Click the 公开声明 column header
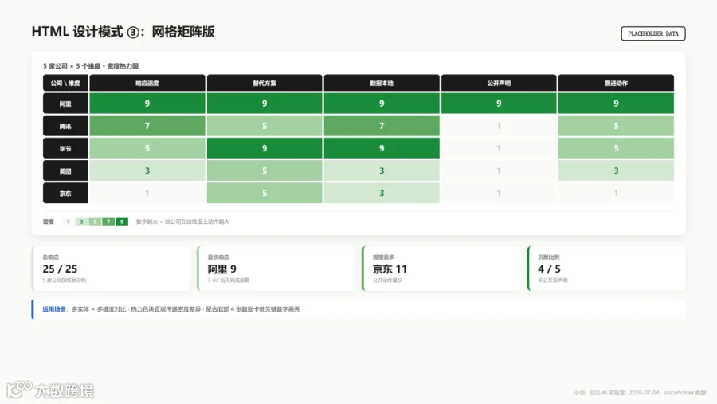Screen dimensions: 717x404 pyautogui.click(x=499, y=83)
